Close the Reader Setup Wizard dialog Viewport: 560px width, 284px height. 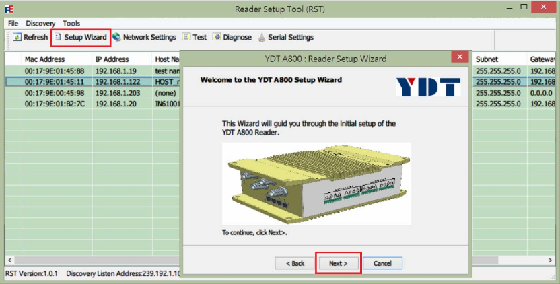(x=460, y=57)
